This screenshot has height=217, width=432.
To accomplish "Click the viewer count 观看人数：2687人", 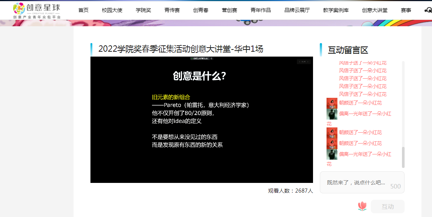I will (291, 191).
